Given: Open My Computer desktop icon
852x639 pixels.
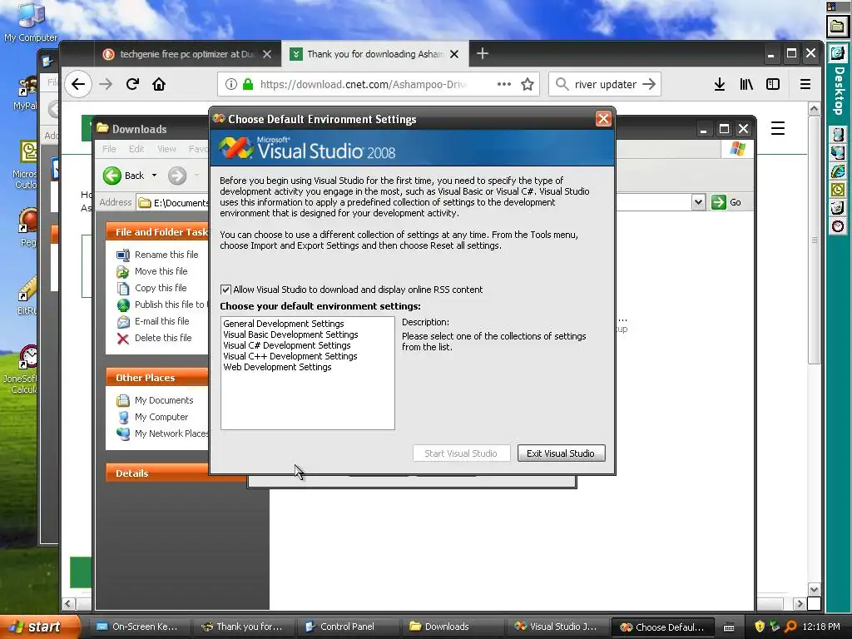Looking at the screenshot, I should (31, 22).
